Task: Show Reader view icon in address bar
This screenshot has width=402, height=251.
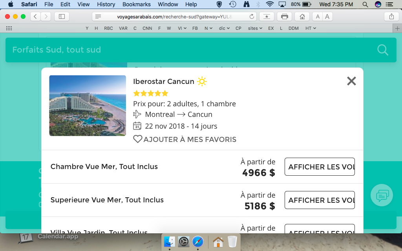Action: tap(98, 16)
